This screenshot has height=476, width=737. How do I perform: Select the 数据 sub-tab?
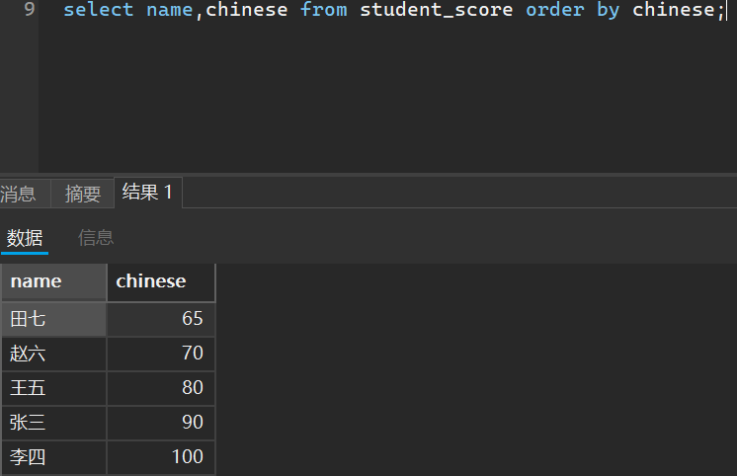(x=25, y=238)
